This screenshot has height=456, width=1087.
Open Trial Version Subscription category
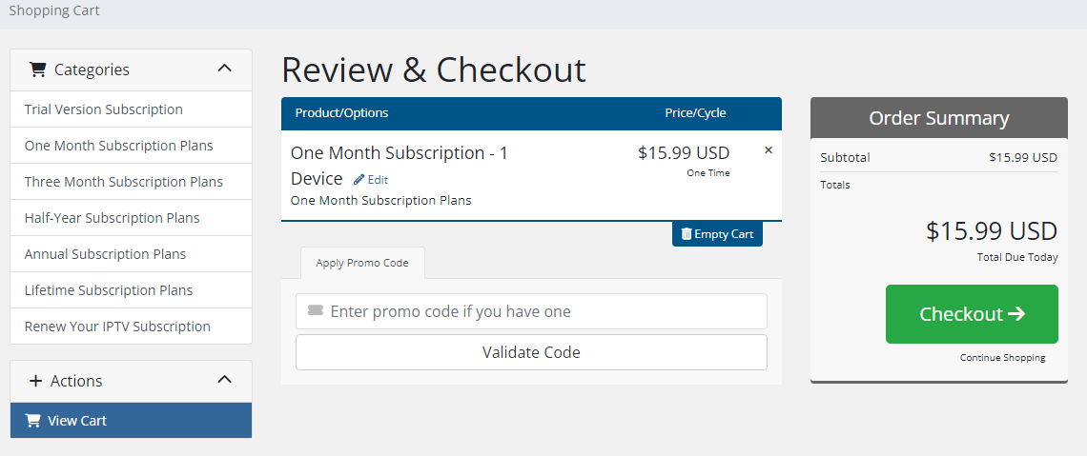[x=104, y=109]
